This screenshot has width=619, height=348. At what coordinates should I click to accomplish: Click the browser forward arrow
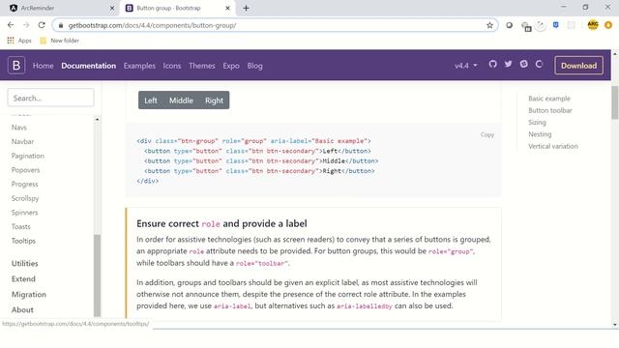(x=26, y=25)
